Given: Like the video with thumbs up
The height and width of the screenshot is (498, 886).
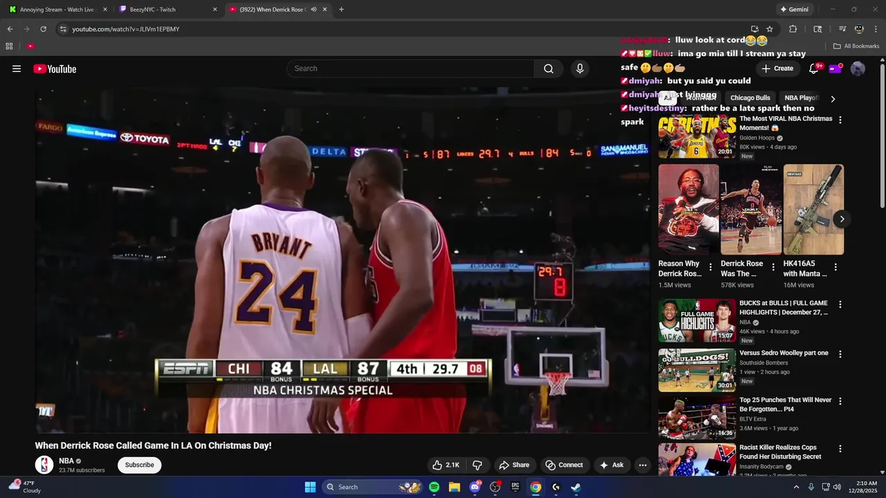Looking at the screenshot, I should point(446,465).
